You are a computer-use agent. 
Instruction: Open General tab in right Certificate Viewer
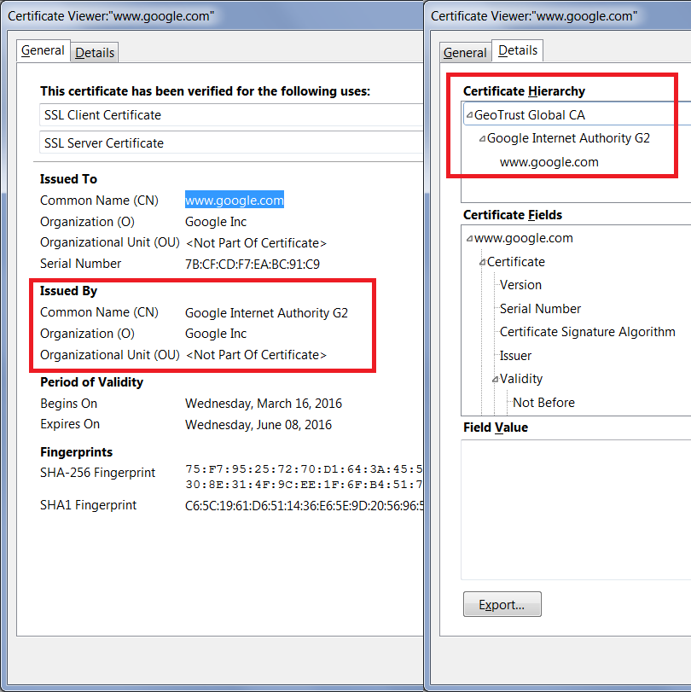(x=465, y=53)
